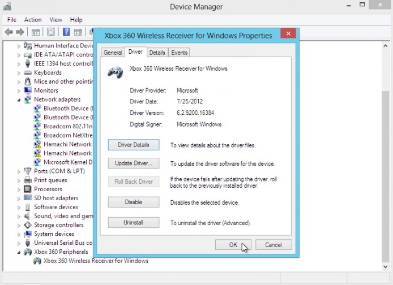Click the gamepad icon in Properties dialog
393x285 pixels.
(x=116, y=72)
